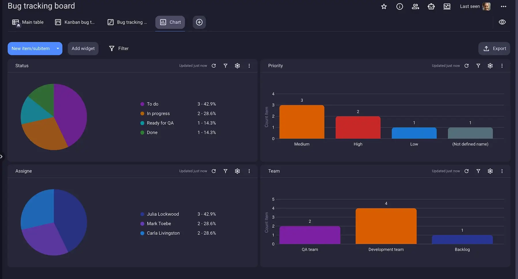This screenshot has width=518, height=279.
Task: Open the activity log icon
Action: pyautogui.click(x=447, y=6)
